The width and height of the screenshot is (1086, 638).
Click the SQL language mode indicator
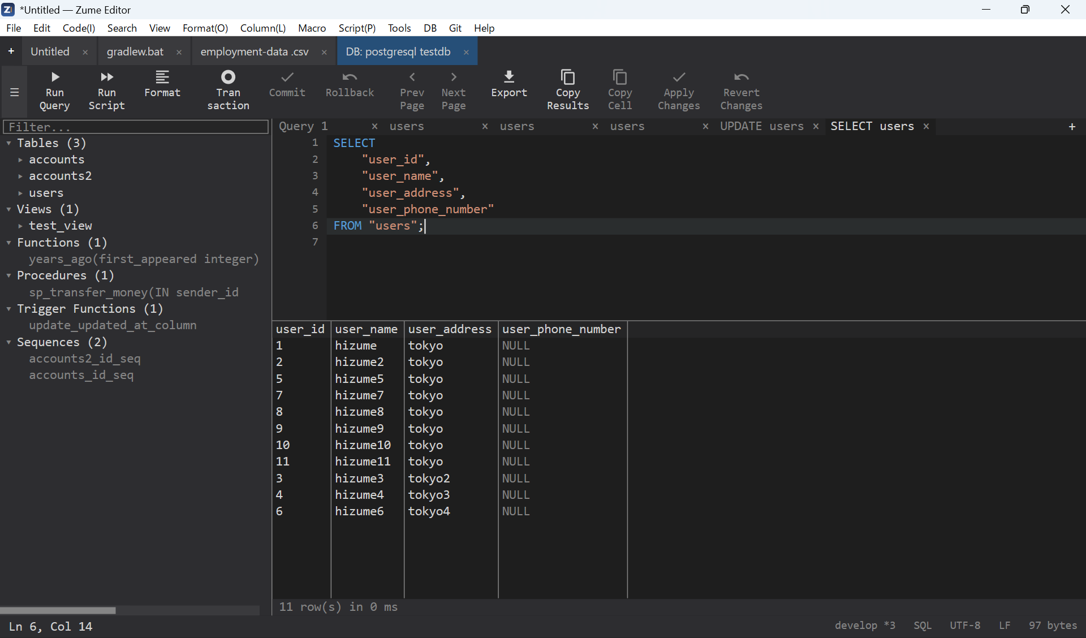(x=922, y=625)
